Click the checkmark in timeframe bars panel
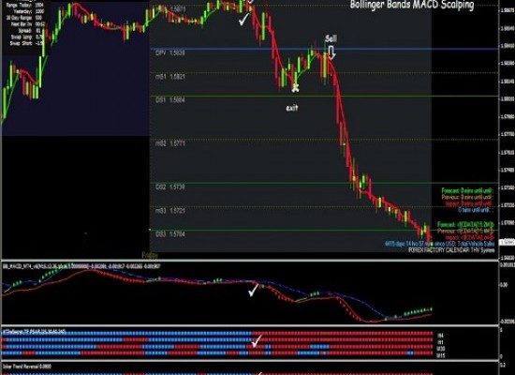Viewport: 515px width, 375px height. 257,340
